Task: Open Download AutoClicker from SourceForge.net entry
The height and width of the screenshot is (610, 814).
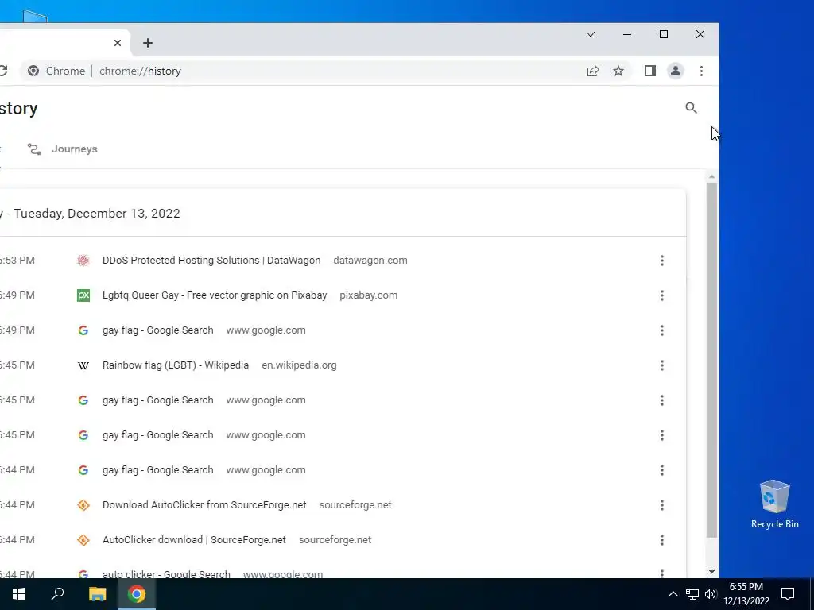Action: tap(204, 504)
